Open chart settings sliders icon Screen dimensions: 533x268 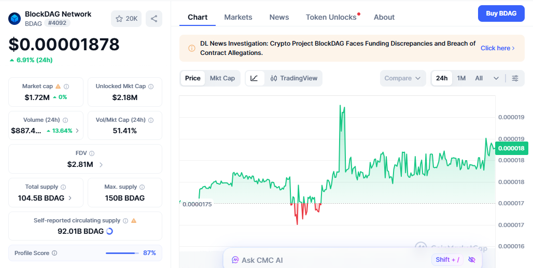tap(515, 78)
